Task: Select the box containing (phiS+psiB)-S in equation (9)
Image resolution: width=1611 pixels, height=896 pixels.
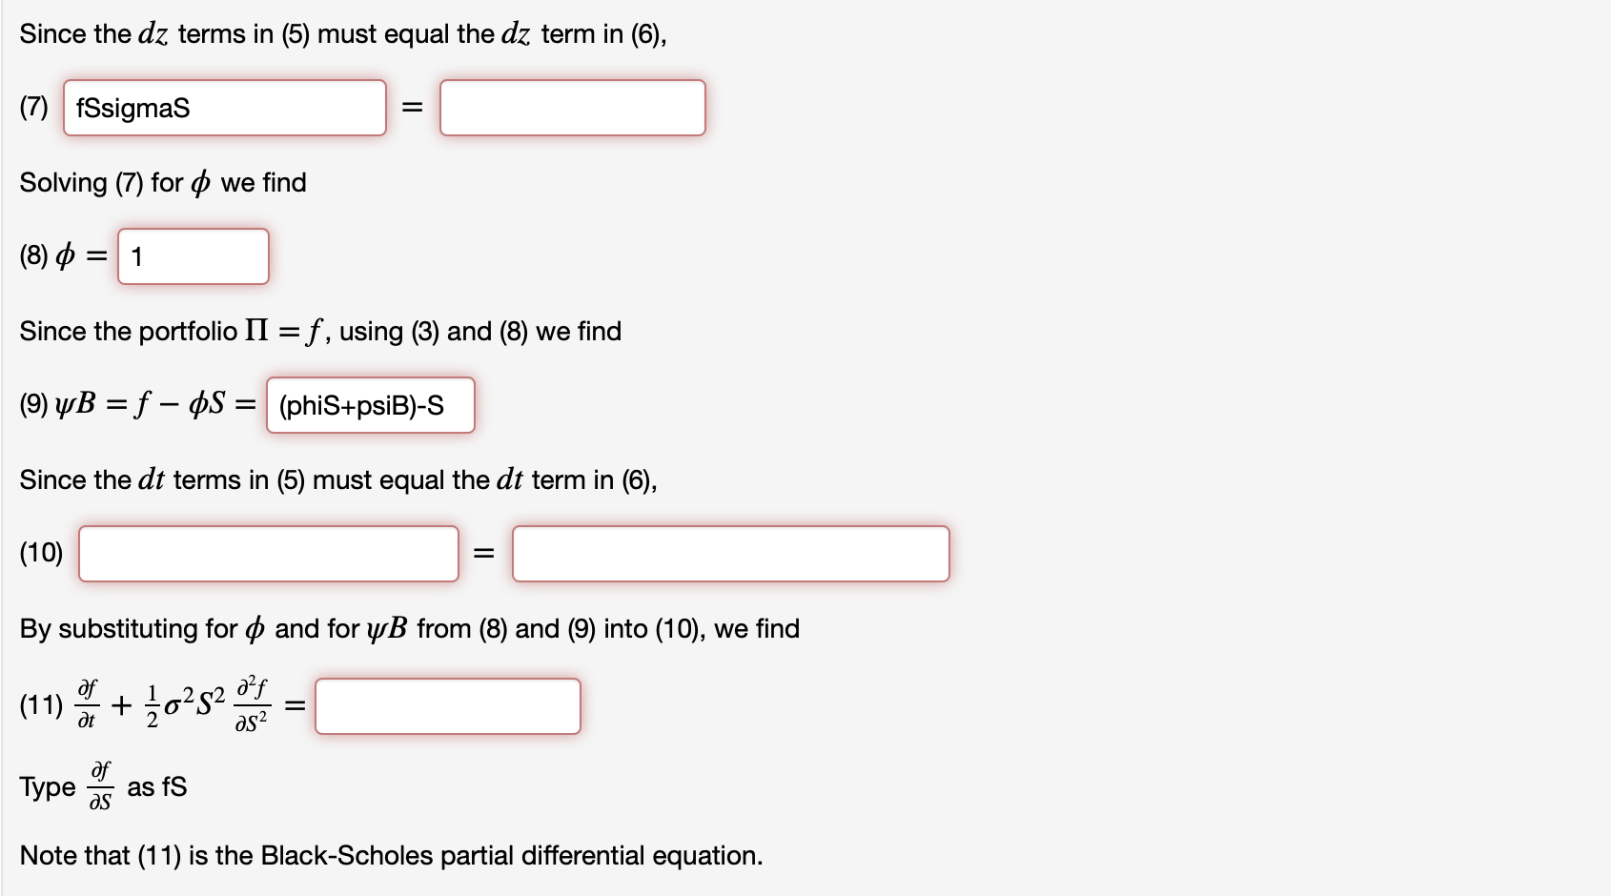Action: (370, 404)
